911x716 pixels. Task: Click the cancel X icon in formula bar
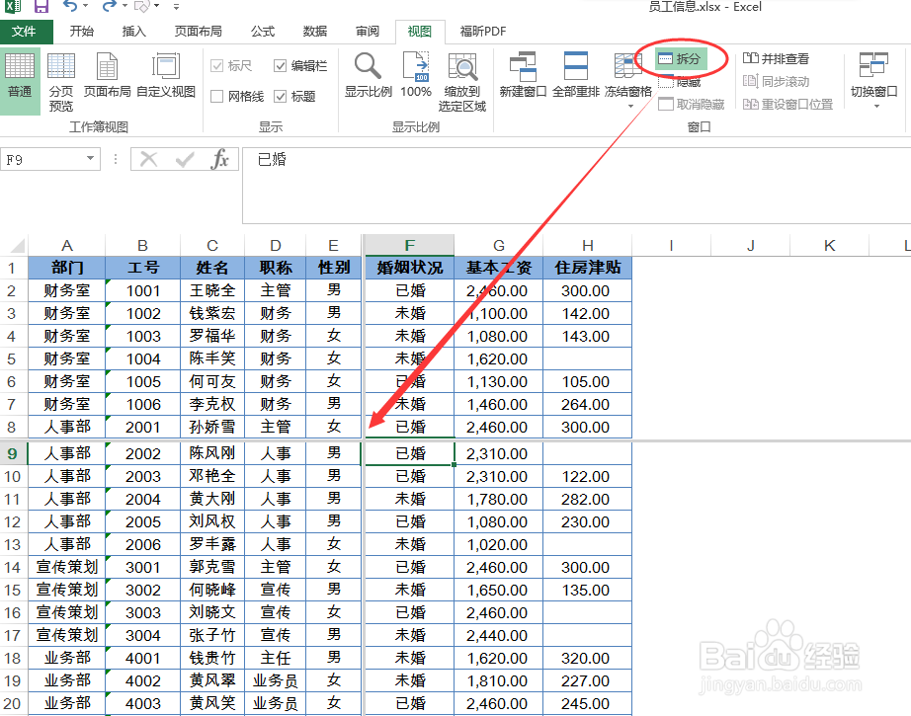point(149,159)
